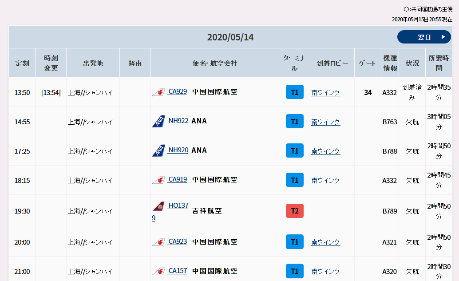Click T1 terminal badge in CA923 row

pyautogui.click(x=295, y=242)
